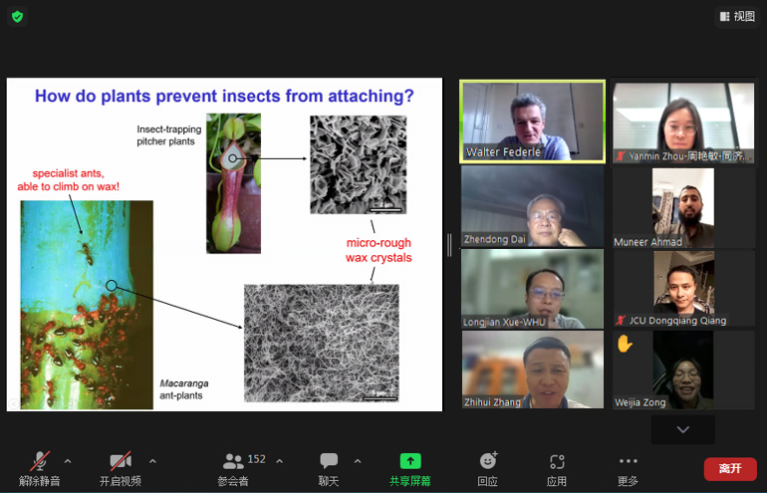Screen dimensions: 767x493
Task: Click the green 共享屏幕 share screen button
Action: [x=410, y=468]
